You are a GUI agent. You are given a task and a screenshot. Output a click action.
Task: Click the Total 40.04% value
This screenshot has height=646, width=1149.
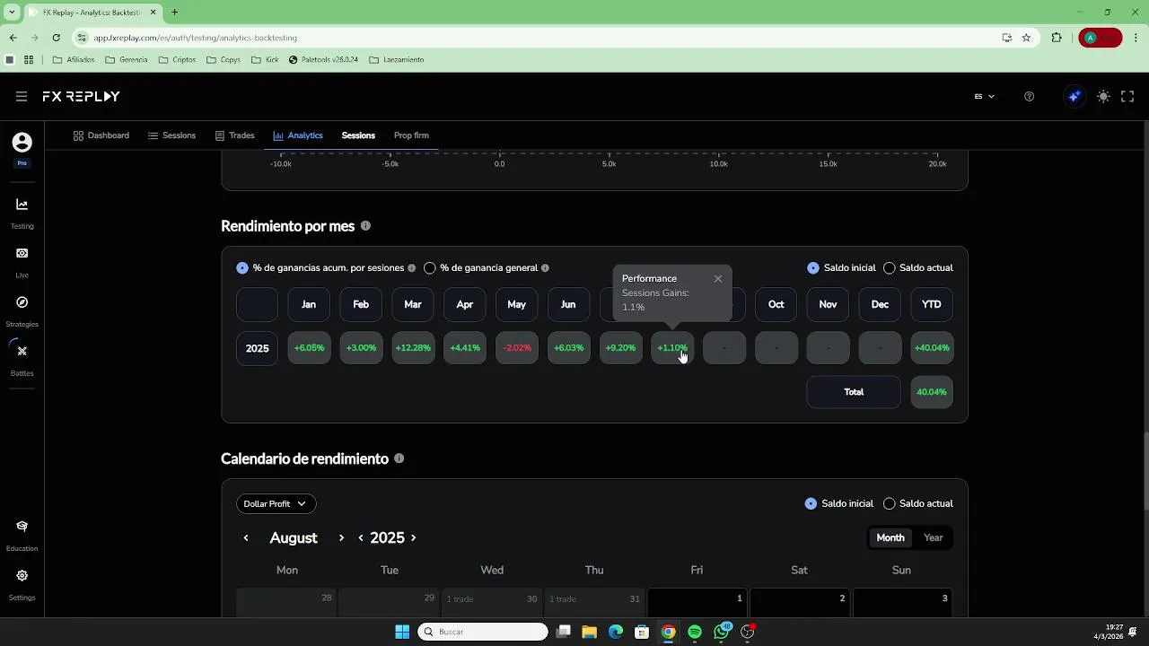(x=932, y=392)
